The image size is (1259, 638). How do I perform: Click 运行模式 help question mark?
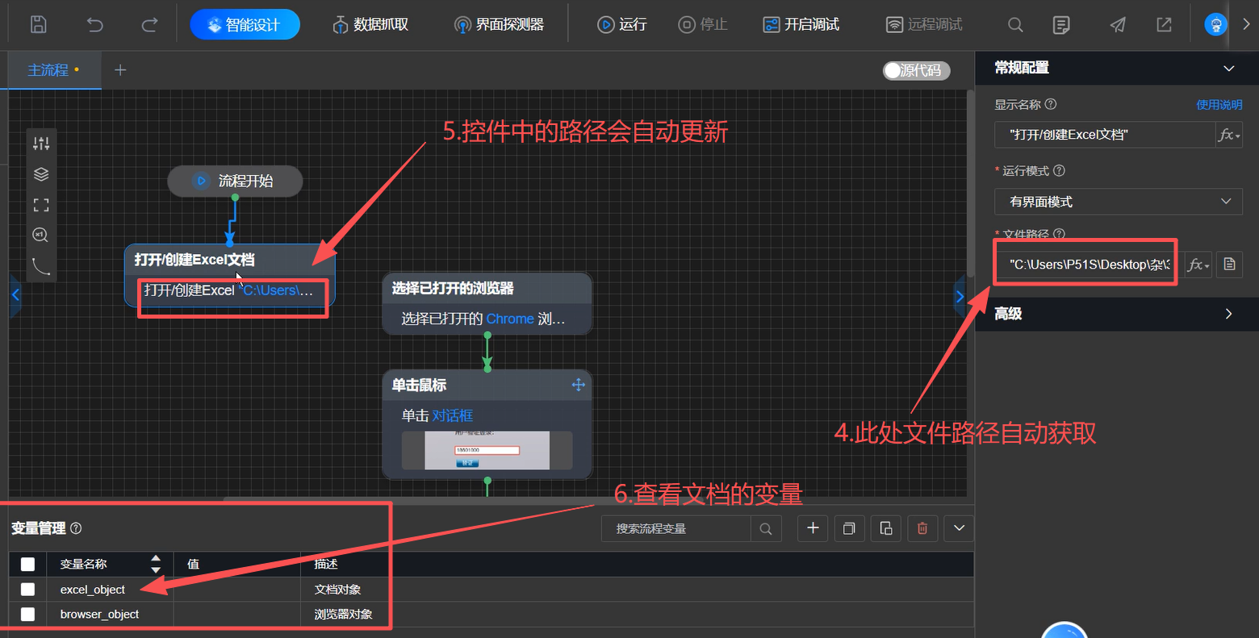click(1060, 171)
